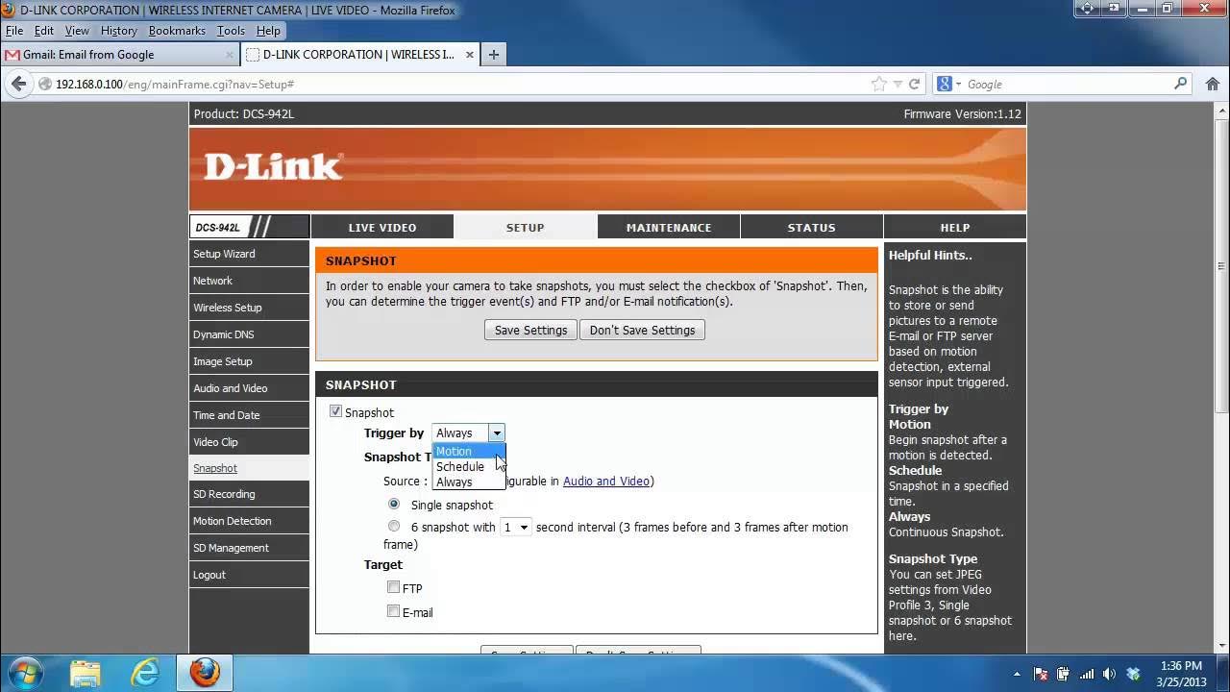Click Logout in the sidebar
The image size is (1230, 692).
tap(249, 575)
